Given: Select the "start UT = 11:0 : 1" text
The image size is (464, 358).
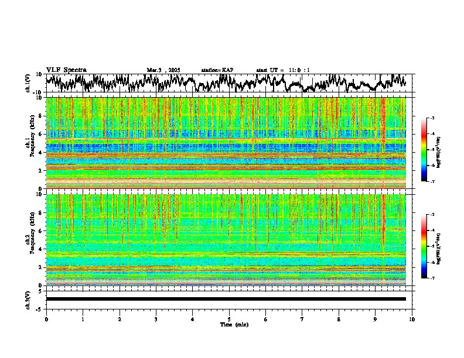Looking at the screenshot, I should point(283,70).
